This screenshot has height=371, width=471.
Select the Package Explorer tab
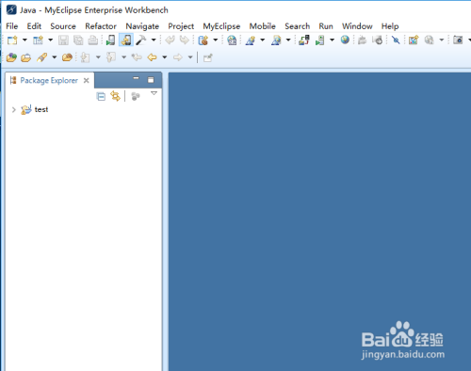pyautogui.click(x=49, y=80)
